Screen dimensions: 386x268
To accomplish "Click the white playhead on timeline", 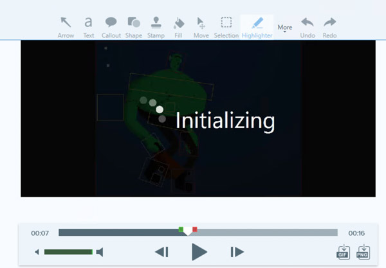I will (188, 231).
